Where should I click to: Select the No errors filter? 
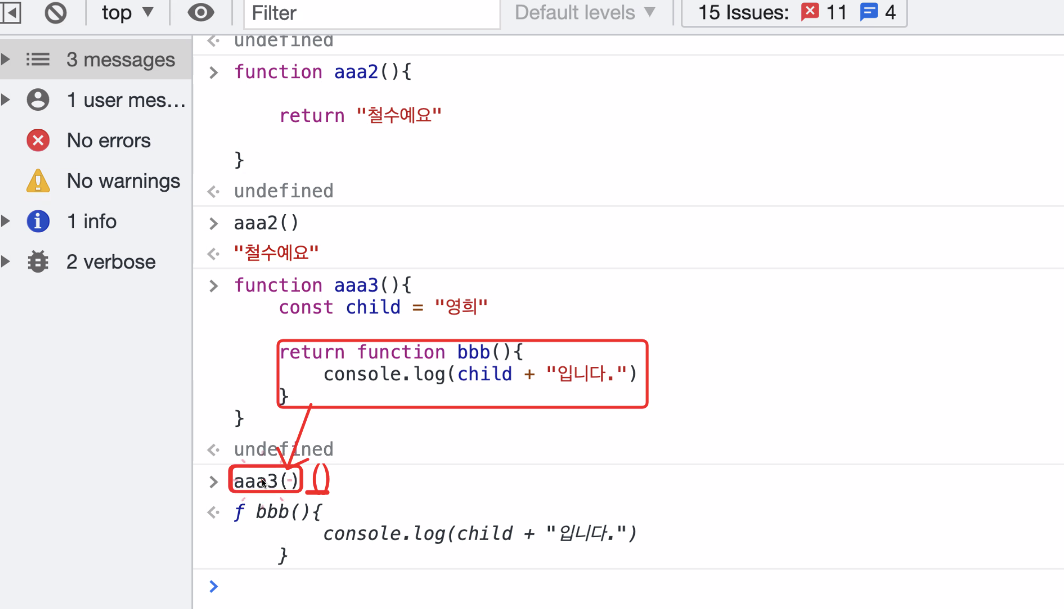click(x=108, y=140)
